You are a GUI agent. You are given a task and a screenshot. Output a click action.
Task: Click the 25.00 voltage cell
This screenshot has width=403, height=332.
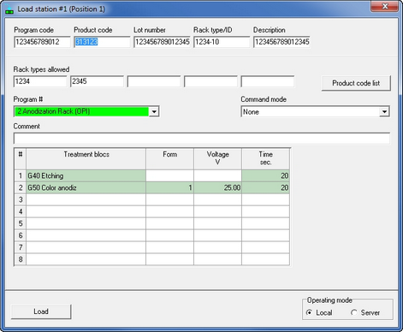[217, 187]
